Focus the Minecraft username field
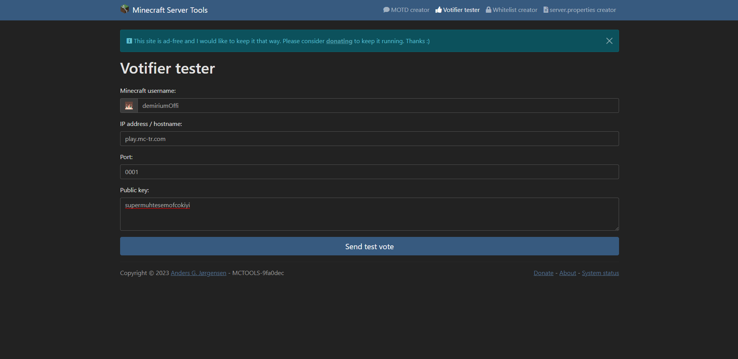The height and width of the screenshot is (359, 738). (378, 106)
